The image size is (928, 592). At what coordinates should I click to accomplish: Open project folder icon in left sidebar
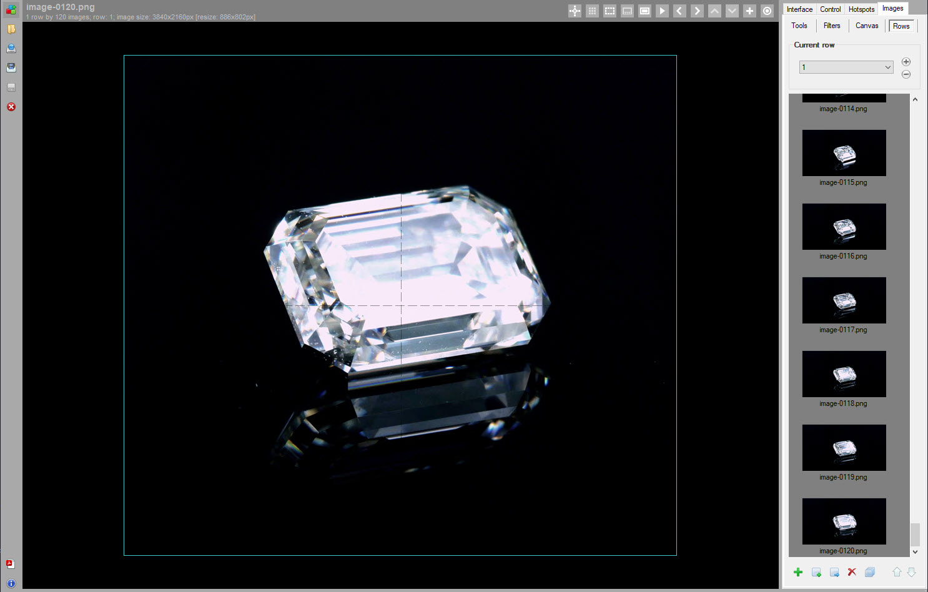(x=11, y=29)
